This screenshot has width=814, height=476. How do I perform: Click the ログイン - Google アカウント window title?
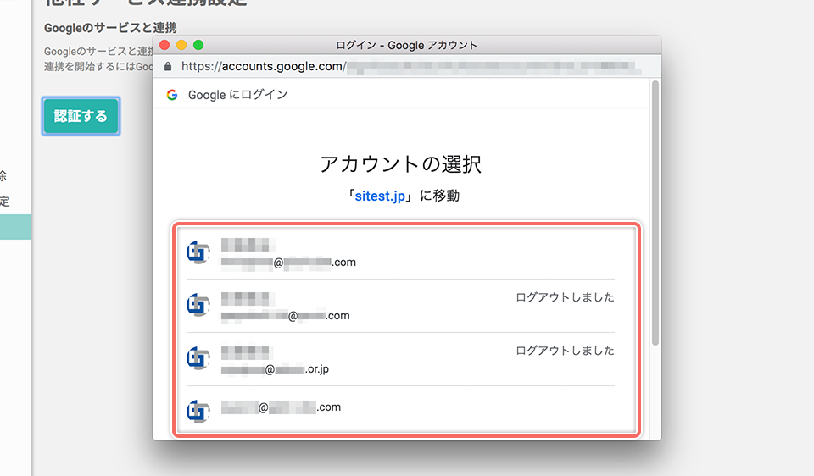click(x=406, y=45)
